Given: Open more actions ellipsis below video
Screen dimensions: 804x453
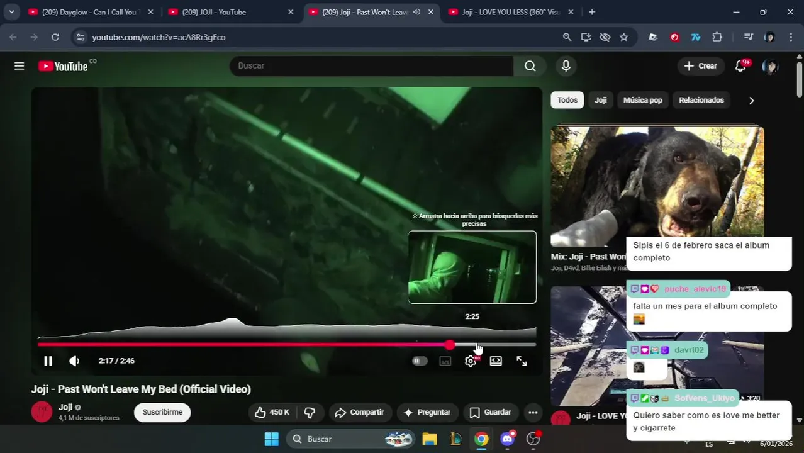Looking at the screenshot, I should (x=533, y=412).
